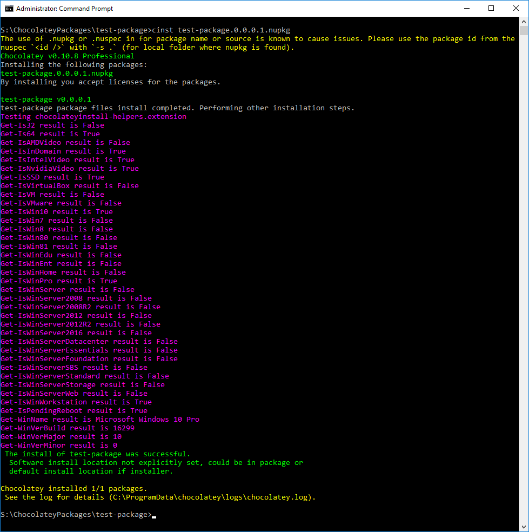Click 'Get-WinVerBuild result is 16299' line

68,428
